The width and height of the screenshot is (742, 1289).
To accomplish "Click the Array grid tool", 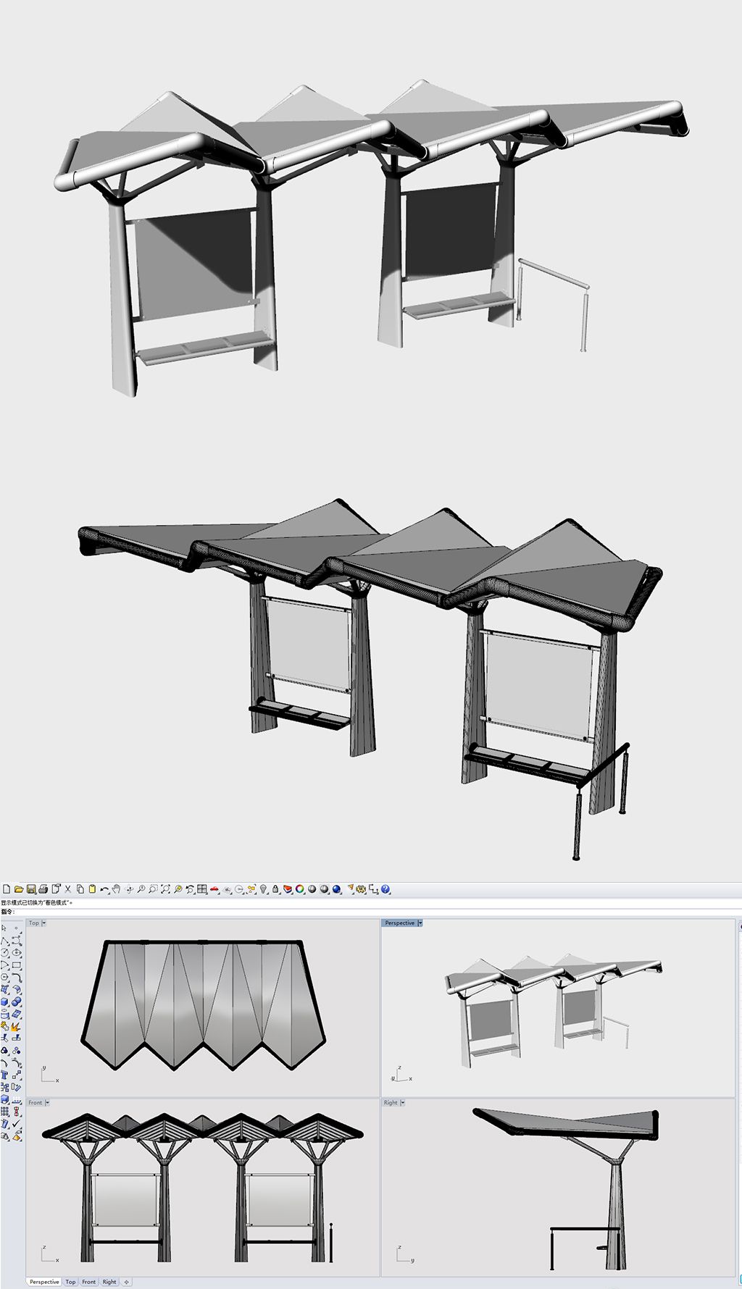I will tap(5, 1111).
